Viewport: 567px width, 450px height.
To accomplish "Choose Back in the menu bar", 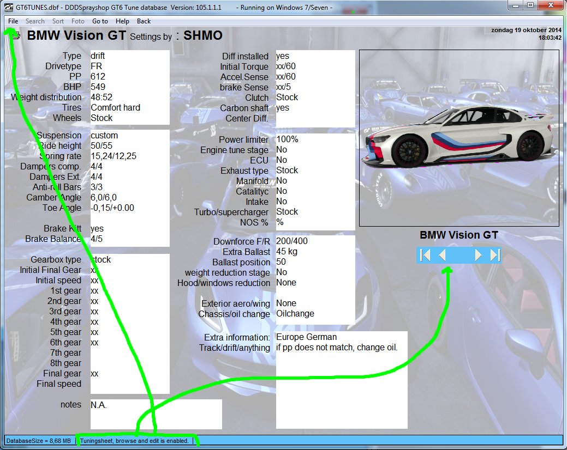I will [144, 21].
